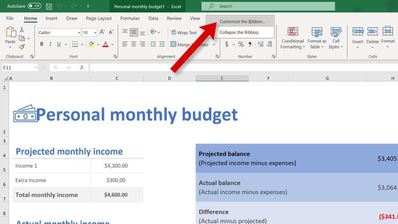Click the Wrap Text button
The height and width of the screenshot is (224, 398).
[x=184, y=33]
